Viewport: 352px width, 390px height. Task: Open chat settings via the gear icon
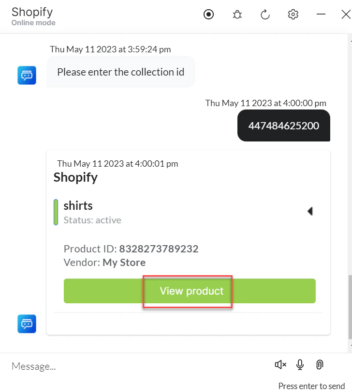click(x=293, y=14)
